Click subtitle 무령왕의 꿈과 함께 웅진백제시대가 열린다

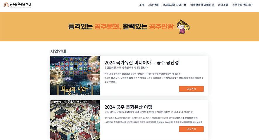(126, 68)
